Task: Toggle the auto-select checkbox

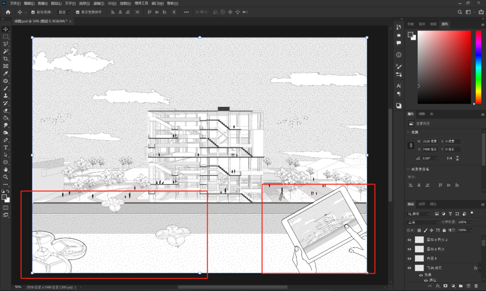Action: pos(33,13)
